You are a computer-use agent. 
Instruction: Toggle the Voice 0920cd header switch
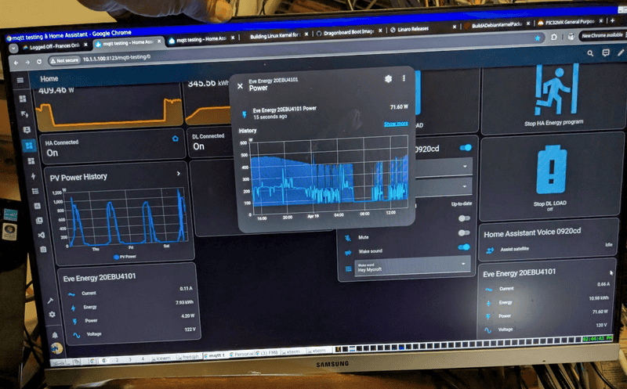coord(466,148)
